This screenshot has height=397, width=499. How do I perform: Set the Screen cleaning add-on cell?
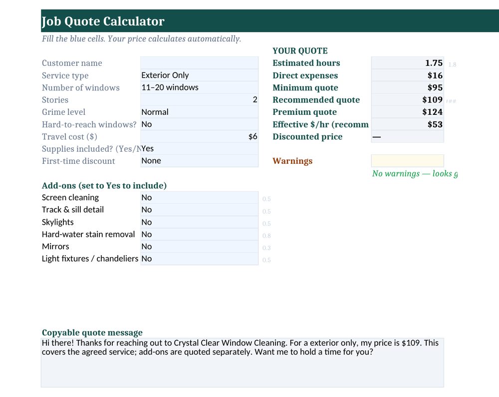(x=199, y=197)
